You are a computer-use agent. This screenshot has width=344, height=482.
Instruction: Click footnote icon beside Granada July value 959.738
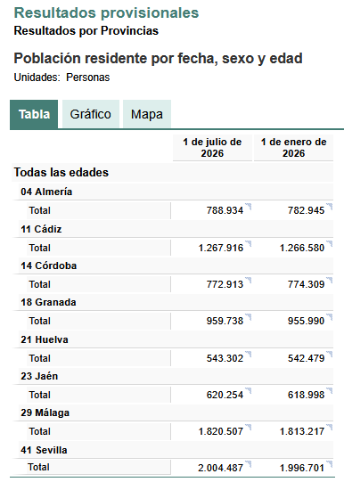(x=248, y=317)
